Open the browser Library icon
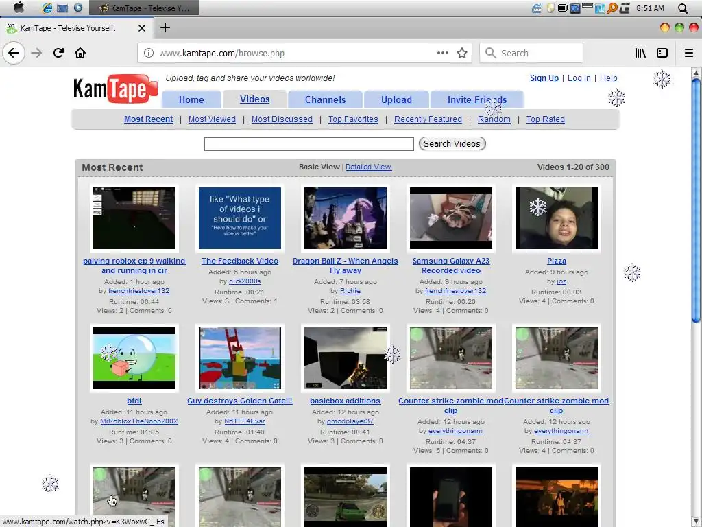The height and width of the screenshot is (527, 702). (640, 54)
